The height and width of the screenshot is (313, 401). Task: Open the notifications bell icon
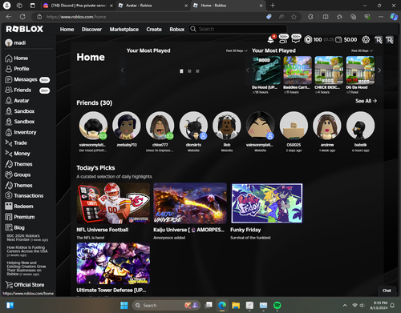(x=271, y=40)
